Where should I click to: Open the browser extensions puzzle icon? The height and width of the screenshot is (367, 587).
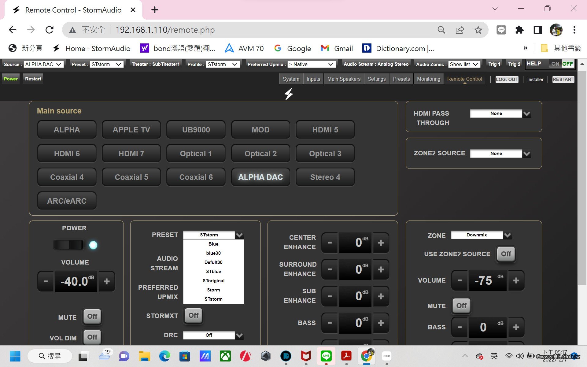coord(519,30)
